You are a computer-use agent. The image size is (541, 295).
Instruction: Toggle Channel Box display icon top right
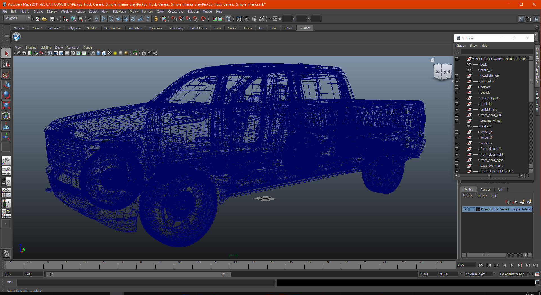[x=536, y=19]
